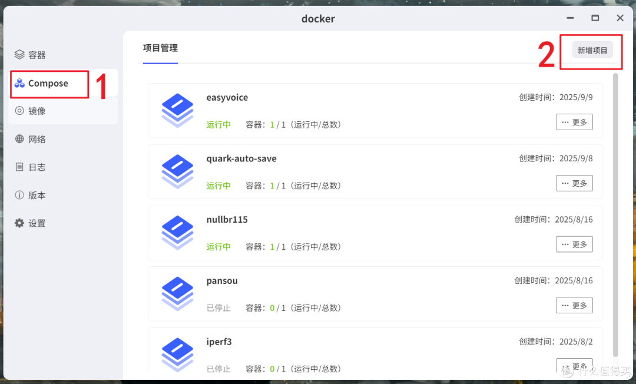
Task: Click the layers icon beside 容器
Action: [x=19, y=54]
